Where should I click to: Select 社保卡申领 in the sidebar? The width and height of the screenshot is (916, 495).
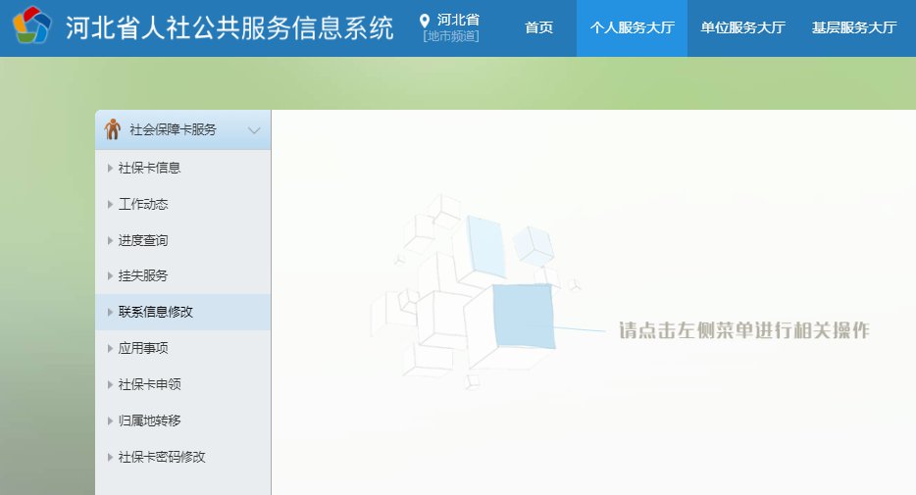[182, 384]
